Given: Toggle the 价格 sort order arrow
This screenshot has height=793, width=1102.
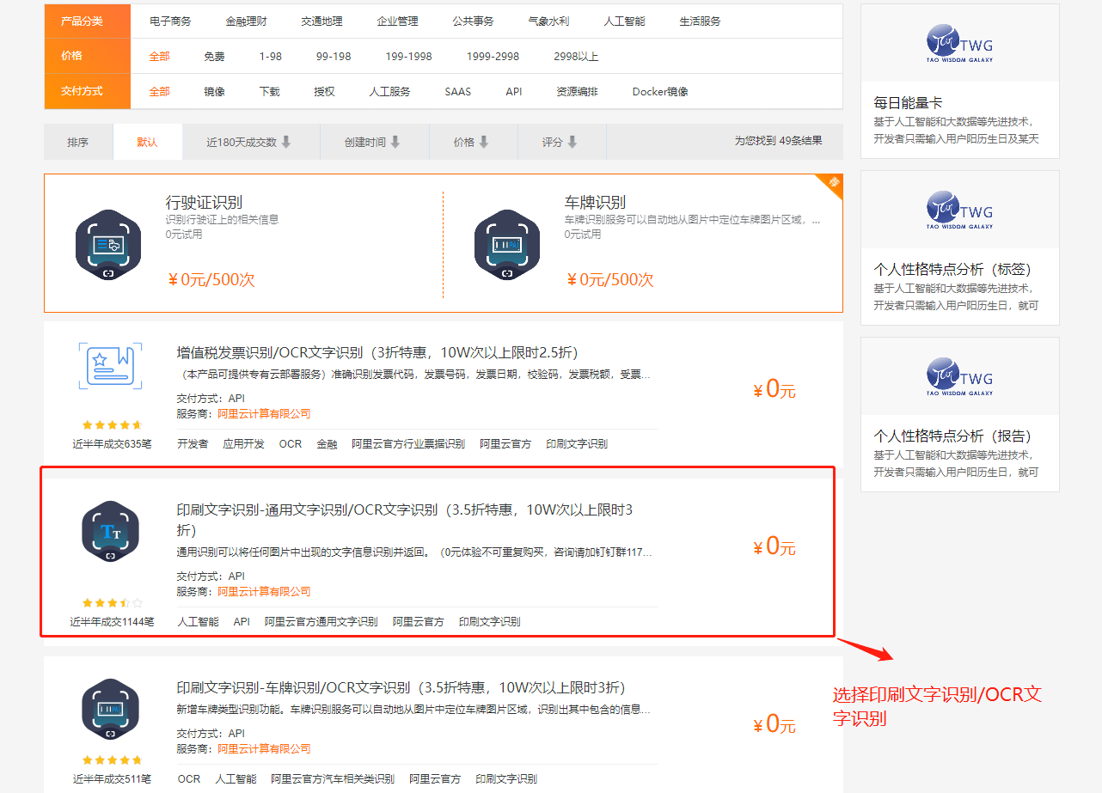Looking at the screenshot, I should pos(487,141).
